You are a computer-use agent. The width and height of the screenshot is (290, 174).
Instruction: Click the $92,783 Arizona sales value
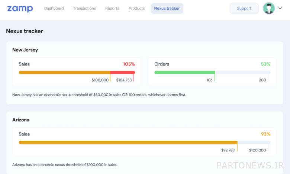coord(228,150)
